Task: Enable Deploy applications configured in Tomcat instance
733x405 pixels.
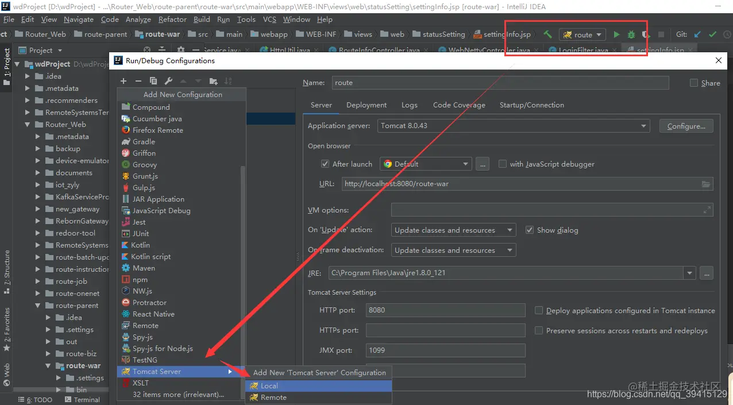Action: pos(539,310)
